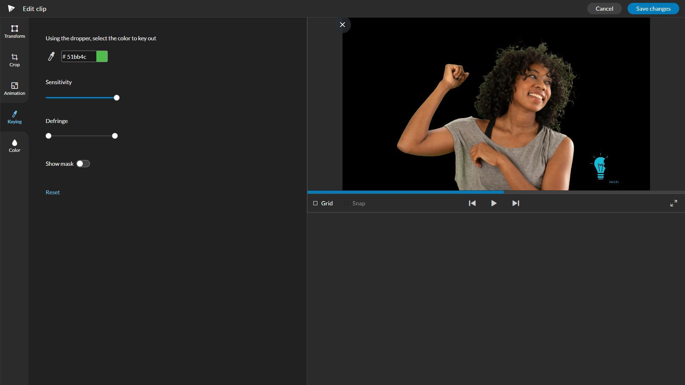Pick the color dropper tool
Viewport: 685px width, 385px height.
pos(51,56)
